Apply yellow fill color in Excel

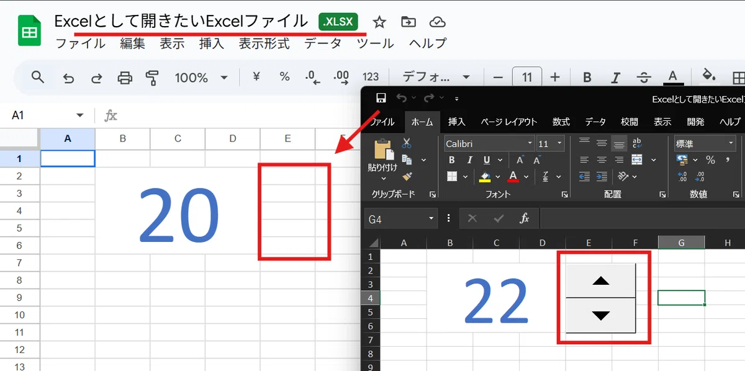pyautogui.click(x=485, y=177)
